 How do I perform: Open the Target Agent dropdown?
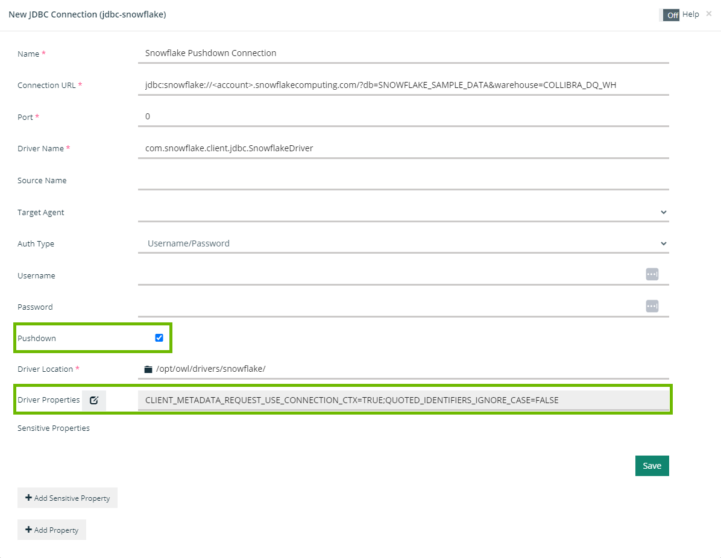[403, 212]
